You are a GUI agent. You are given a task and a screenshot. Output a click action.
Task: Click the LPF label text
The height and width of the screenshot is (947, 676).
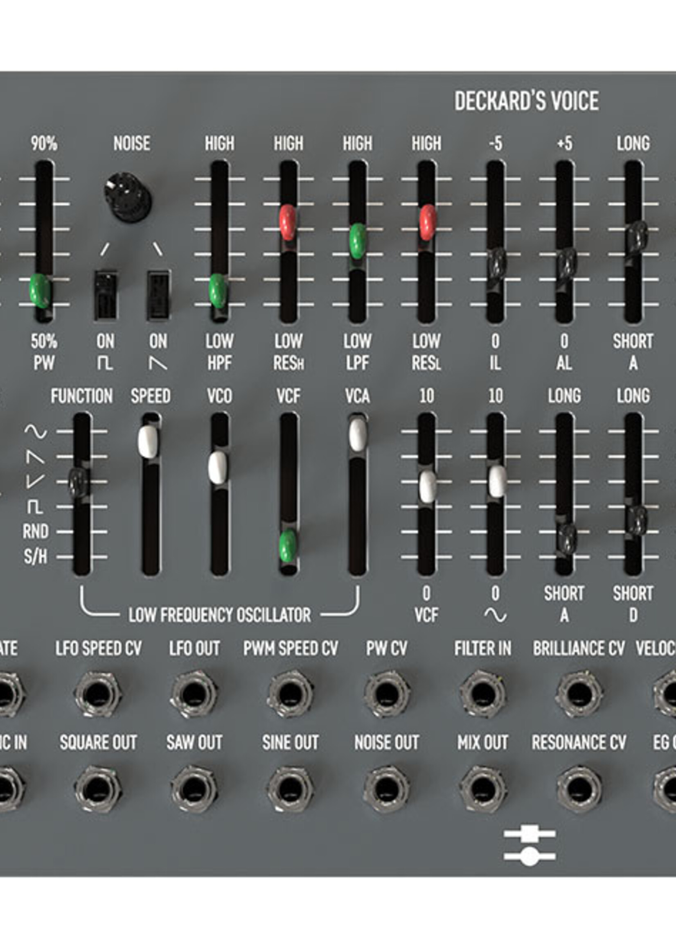tap(357, 364)
